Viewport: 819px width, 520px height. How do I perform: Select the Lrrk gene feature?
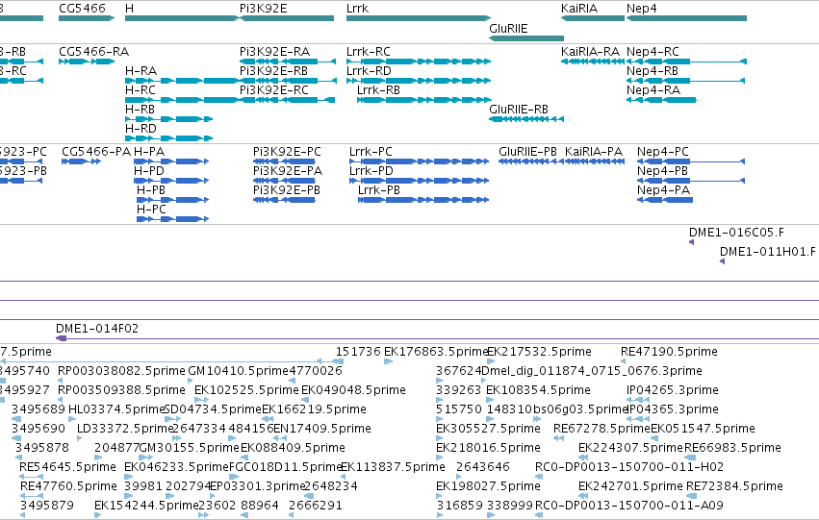tap(419, 18)
